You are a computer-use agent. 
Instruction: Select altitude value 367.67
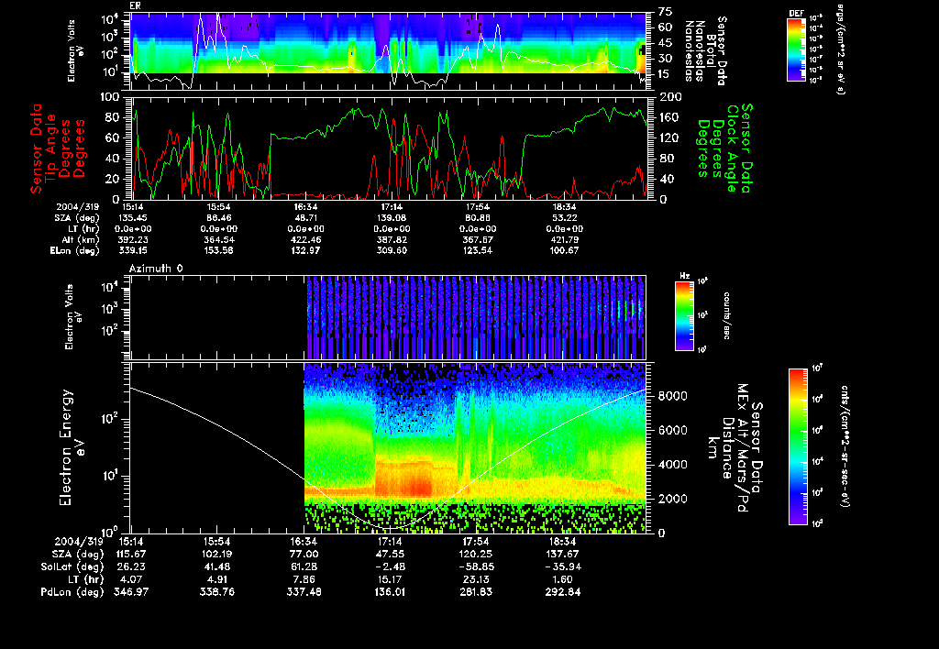click(x=478, y=240)
